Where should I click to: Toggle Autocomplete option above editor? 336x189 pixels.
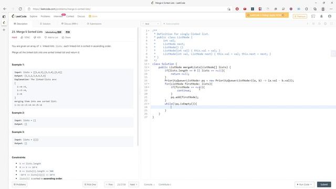pos(172,24)
